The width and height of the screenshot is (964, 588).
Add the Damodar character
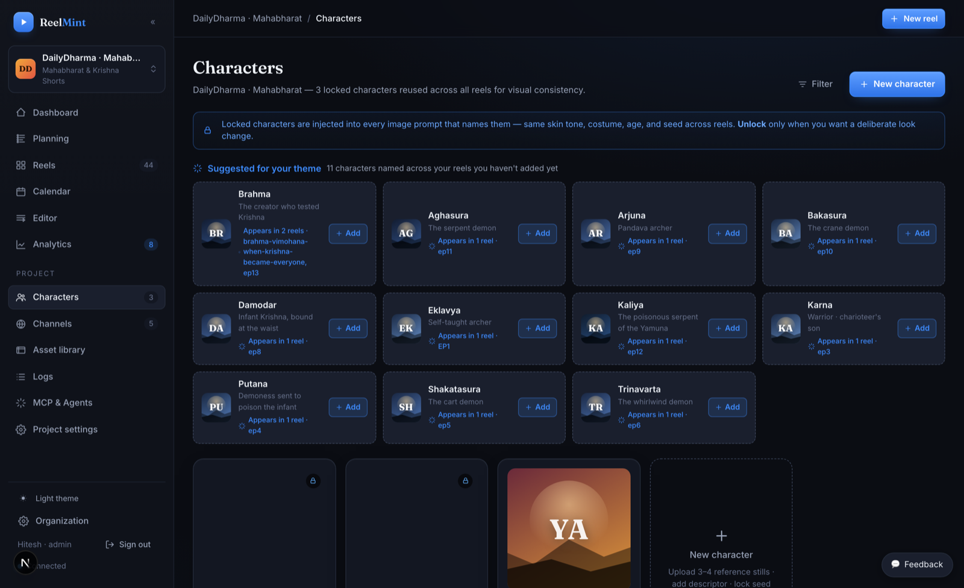tap(348, 329)
